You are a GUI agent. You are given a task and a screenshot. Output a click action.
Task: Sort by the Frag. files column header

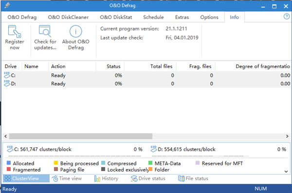coord(196,67)
